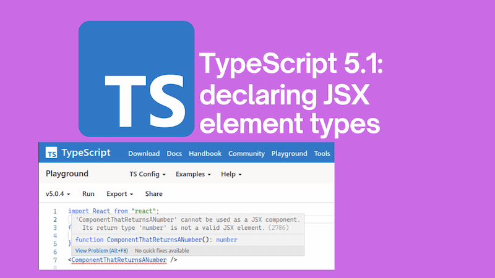Open the TypeScript home wordmark link

pos(86,153)
